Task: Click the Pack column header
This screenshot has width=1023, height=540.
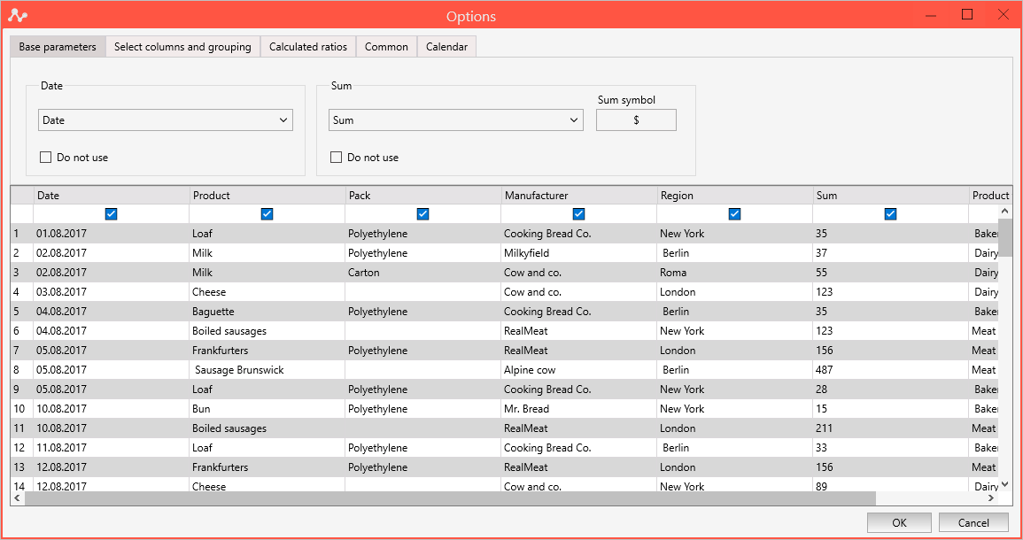Action: [x=423, y=195]
